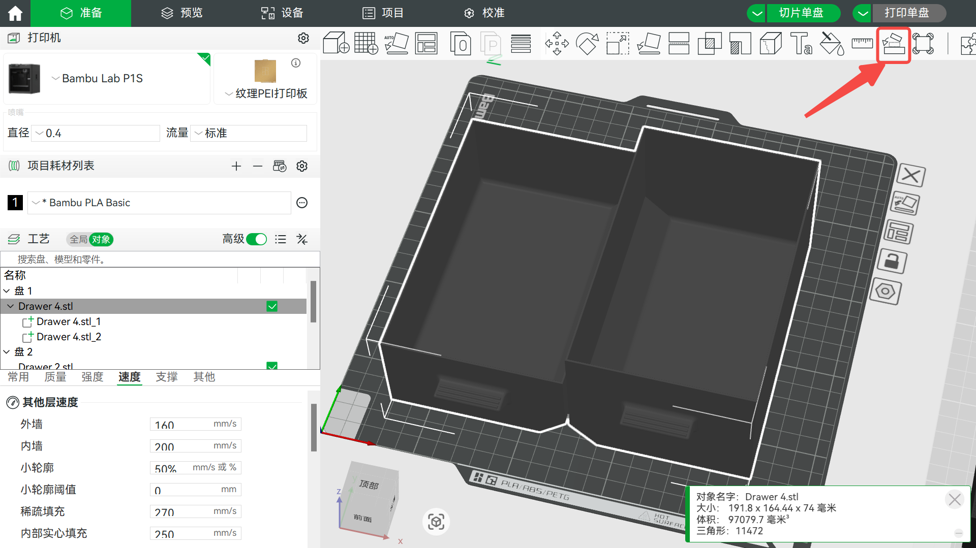Open the Text shape tool
Screen dimensions: 976x548
[x=801, y=43]
